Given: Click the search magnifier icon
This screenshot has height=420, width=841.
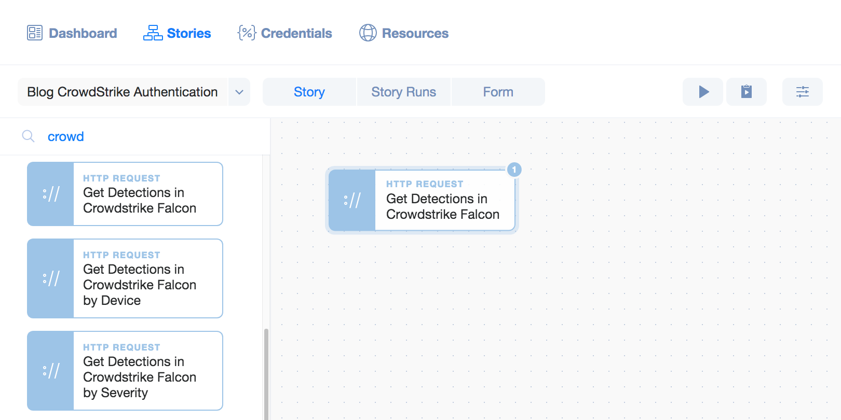Looking at the screenshot, I should point(28,136).
